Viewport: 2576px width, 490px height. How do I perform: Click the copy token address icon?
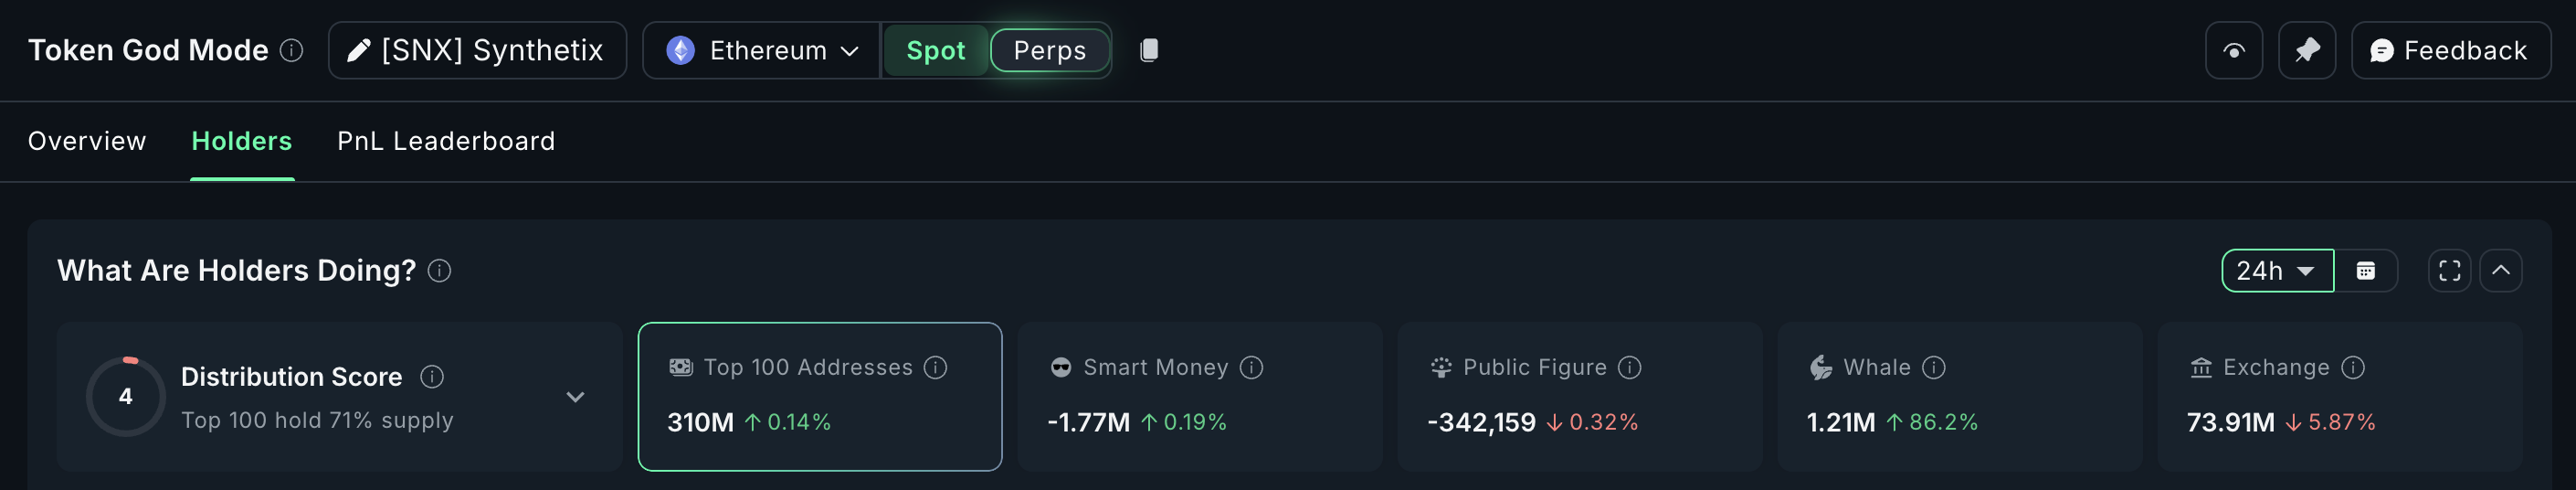point(1149,50)
